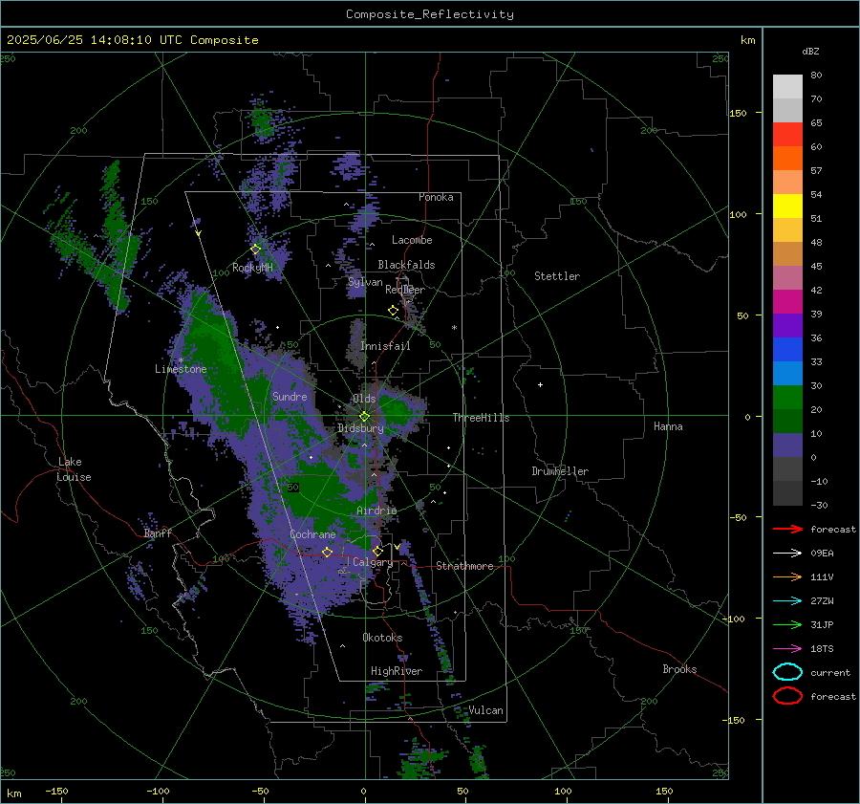The width and height of the screenshot is (860, 804).
Task: Select the light gray 80–70 dBZ swatch
Action: pos(787,87)
